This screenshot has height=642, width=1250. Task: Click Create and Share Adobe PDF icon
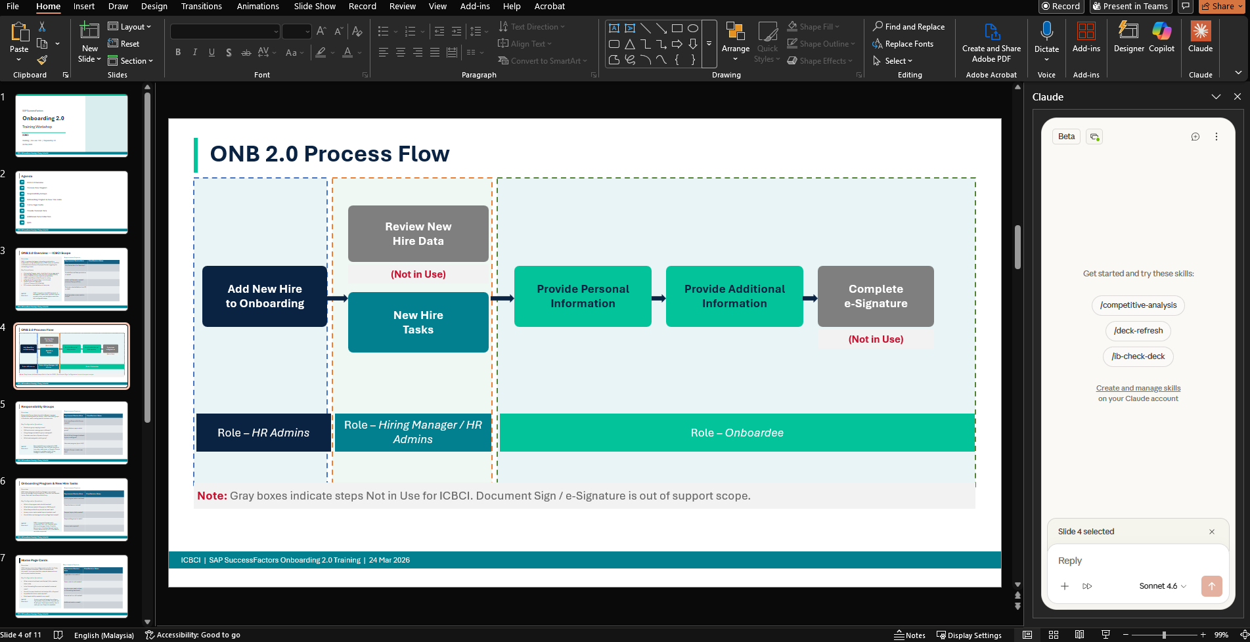tap(991, 32)
